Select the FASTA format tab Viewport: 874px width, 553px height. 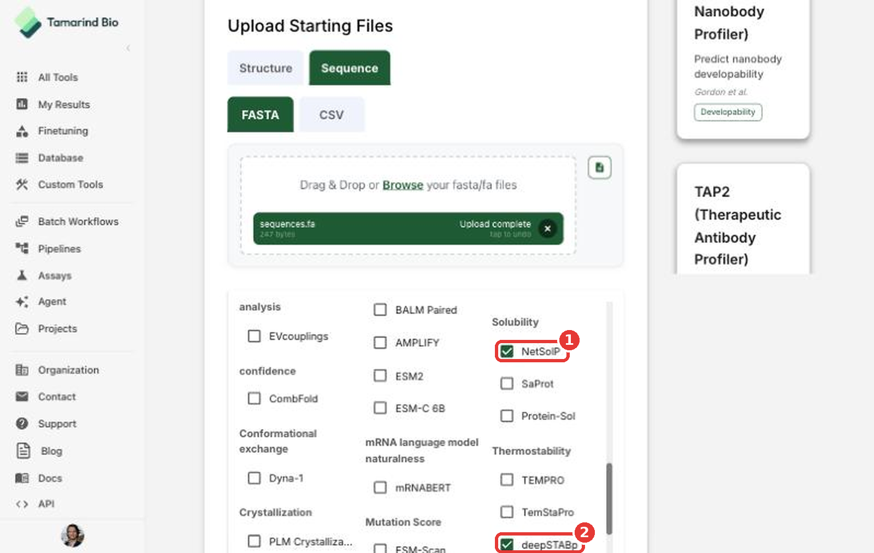260,115
